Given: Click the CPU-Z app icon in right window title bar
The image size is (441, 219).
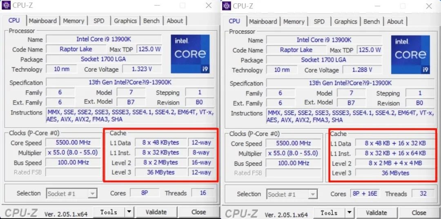Looking at the screenshot, I should [226, 6].
